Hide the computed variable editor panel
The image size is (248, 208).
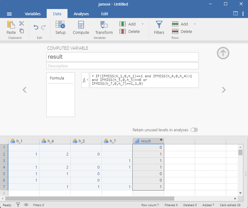pyautogui.click(x=223, y=53)
